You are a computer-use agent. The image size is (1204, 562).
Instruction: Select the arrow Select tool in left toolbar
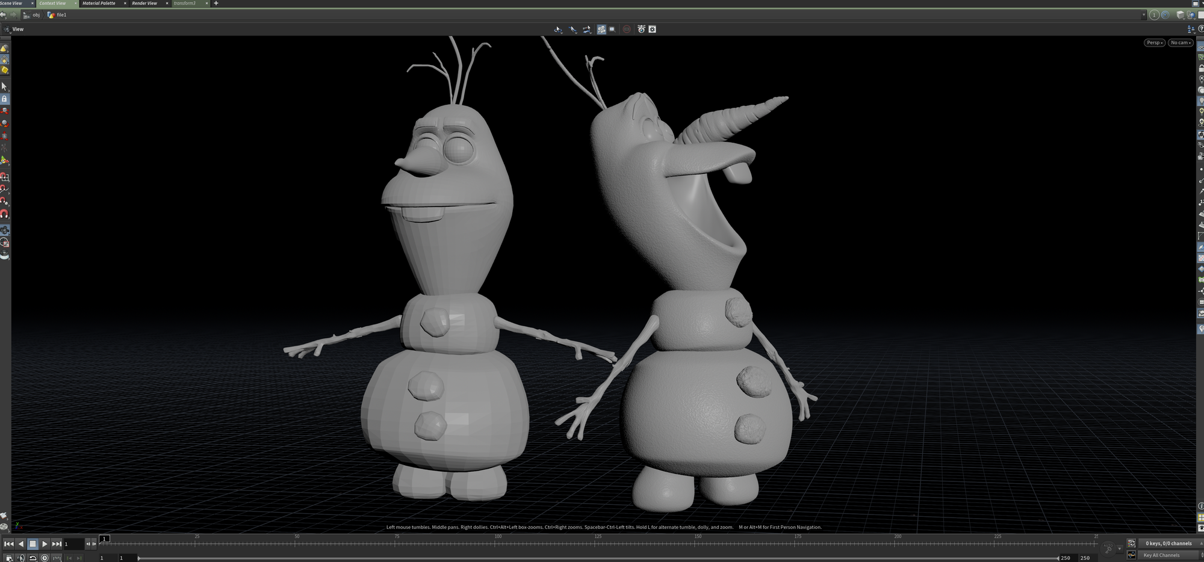(4, 87)
